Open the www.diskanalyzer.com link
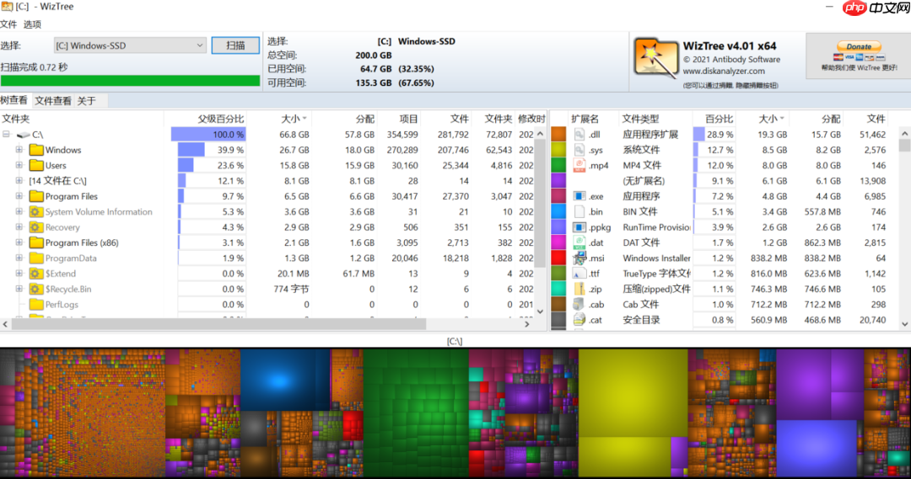This screenshot has width=911, height=479. pyautogui.click(x=724, y=72)
